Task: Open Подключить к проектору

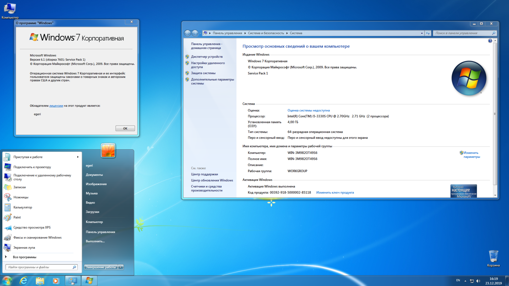Action: pyautogui.click(x=42, y=167)
